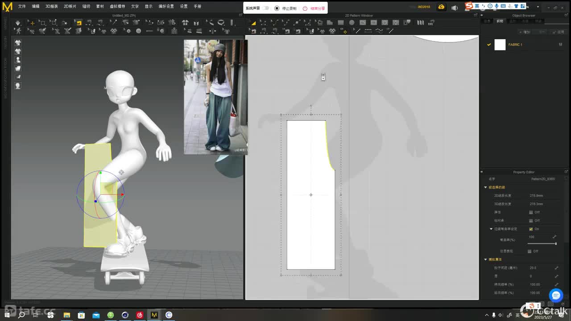Click the Marvelous Designer taskbar icon

[154, 315]
